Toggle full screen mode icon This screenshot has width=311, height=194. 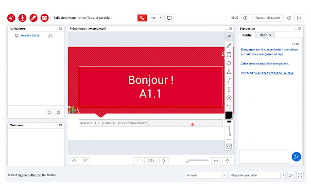[x=300, y=176]
